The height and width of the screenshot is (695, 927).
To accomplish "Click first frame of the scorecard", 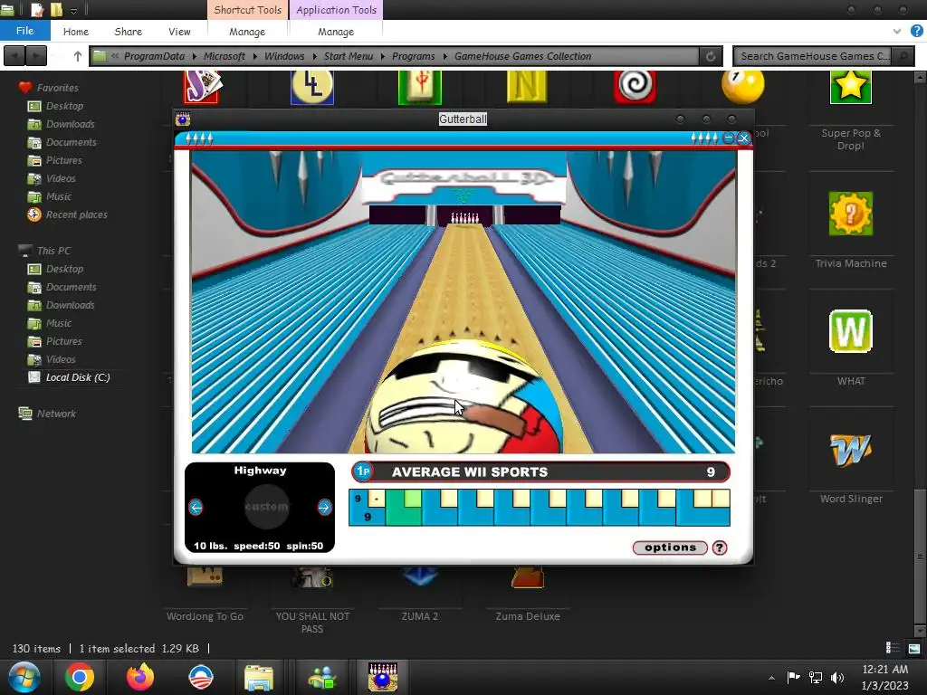I will [368, 507].
